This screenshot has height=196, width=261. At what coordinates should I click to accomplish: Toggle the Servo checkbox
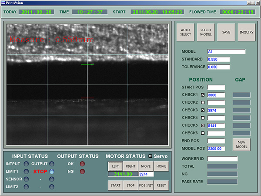(151, 156)
